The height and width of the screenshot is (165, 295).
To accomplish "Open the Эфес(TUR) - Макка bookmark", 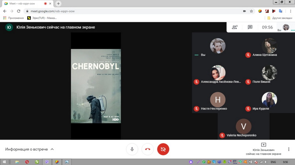I will click(42, 18).
